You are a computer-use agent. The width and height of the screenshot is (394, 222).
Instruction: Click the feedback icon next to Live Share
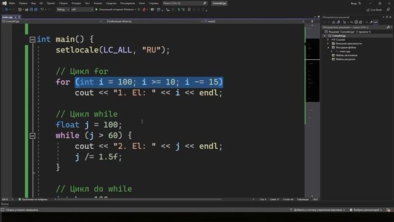(x=388, y=10)
